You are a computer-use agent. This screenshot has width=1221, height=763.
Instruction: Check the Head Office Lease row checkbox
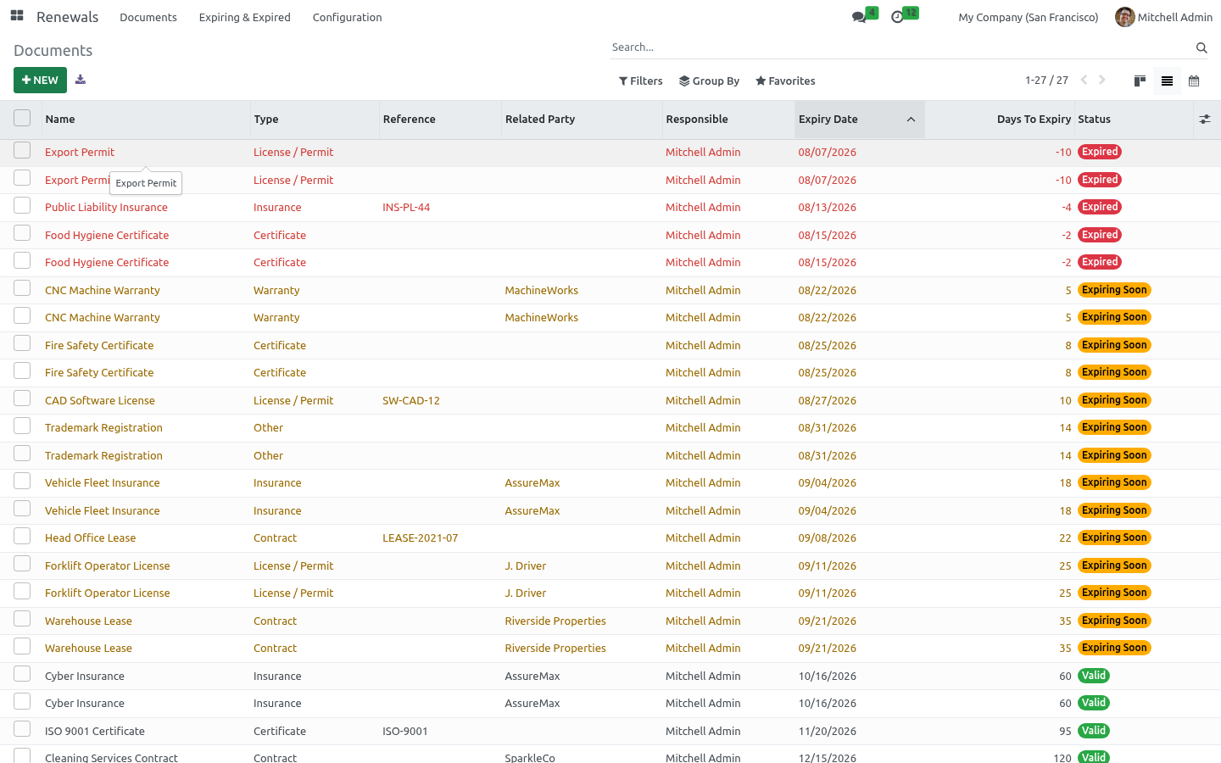point(22,537)
